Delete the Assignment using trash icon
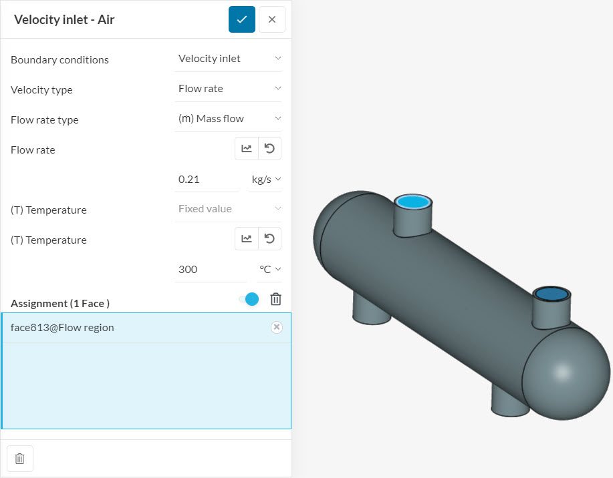This screenshot has width=613, height=478. pos(275,299)
